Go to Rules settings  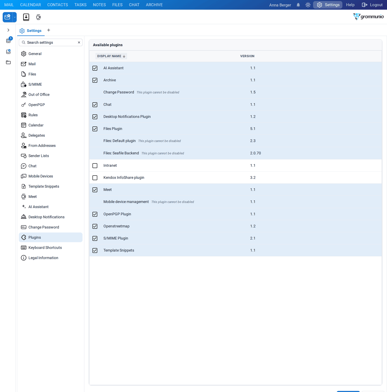click(x=51, y=115)
